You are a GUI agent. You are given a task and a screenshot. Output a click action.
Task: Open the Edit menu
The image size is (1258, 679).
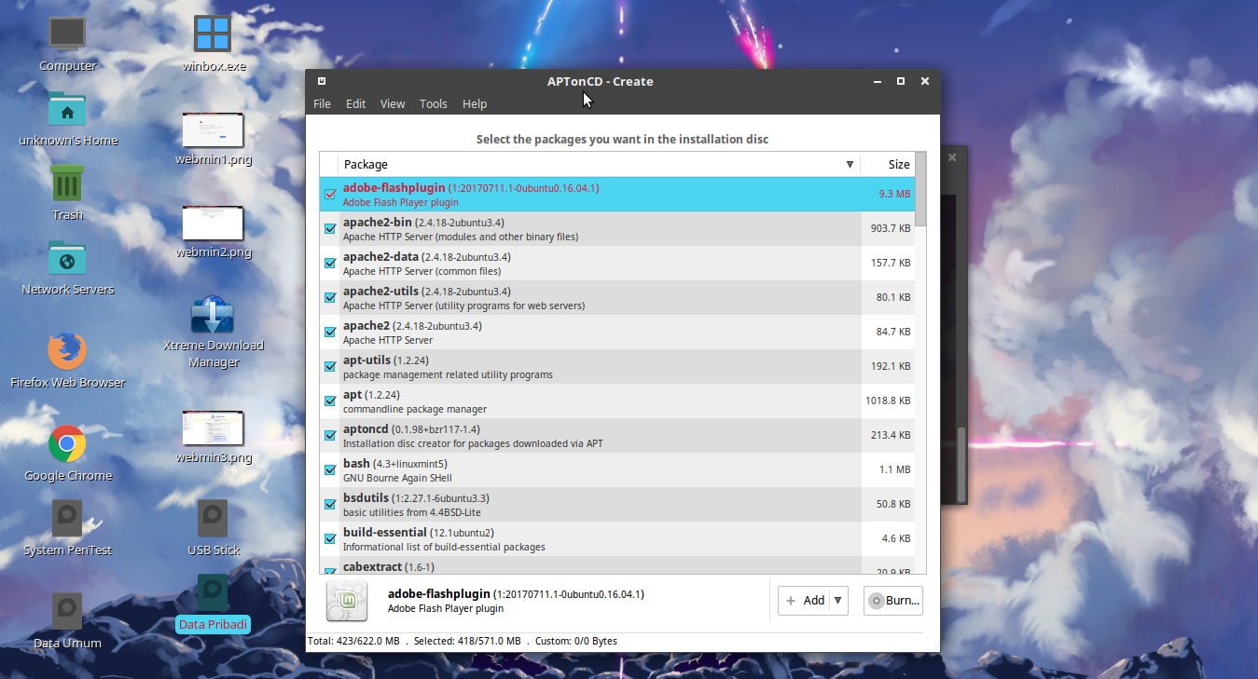[355, 103]
